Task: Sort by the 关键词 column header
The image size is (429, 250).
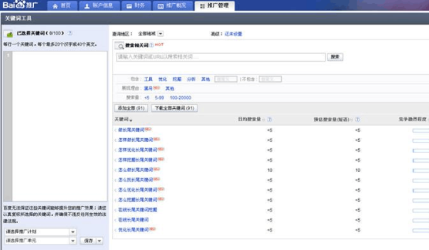Action: click(123, 119)
